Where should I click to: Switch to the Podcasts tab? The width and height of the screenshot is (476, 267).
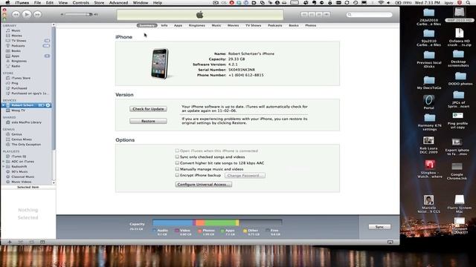pos(275,25)
